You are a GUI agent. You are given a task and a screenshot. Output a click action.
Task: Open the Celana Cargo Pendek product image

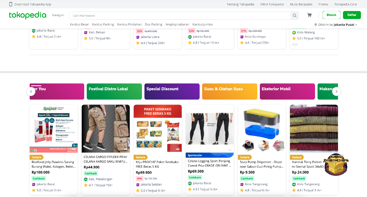[x=106, y=129]
